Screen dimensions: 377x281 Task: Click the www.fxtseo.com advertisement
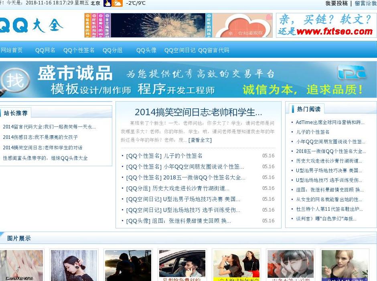click(326, 25)
